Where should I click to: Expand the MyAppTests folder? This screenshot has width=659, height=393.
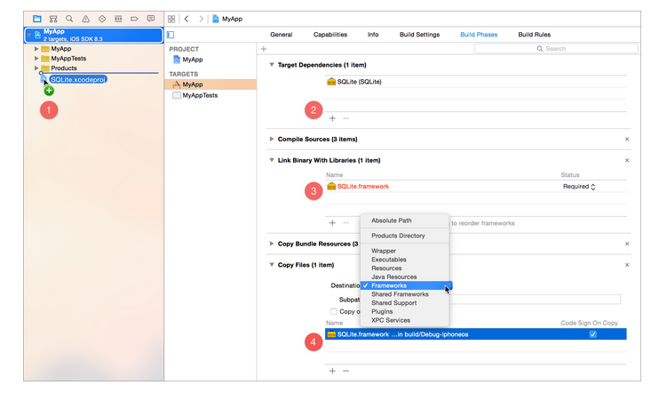[36, 59]
